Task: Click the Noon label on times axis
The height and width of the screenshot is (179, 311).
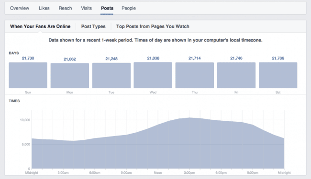Action: 158,173
